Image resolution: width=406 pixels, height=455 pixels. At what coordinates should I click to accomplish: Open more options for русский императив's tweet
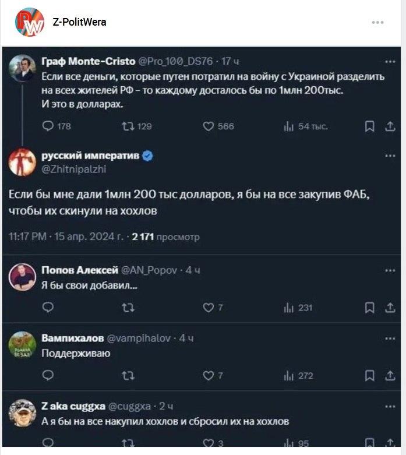click(x=390, y=156)
